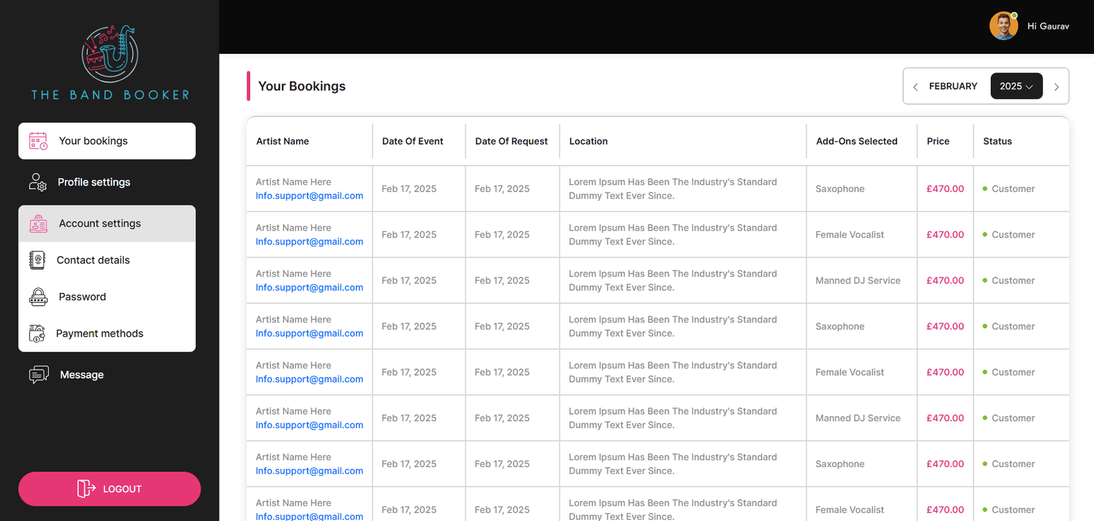
Task: Click the Hi Gaurav profile avatar
Action: click(1004, 26)
